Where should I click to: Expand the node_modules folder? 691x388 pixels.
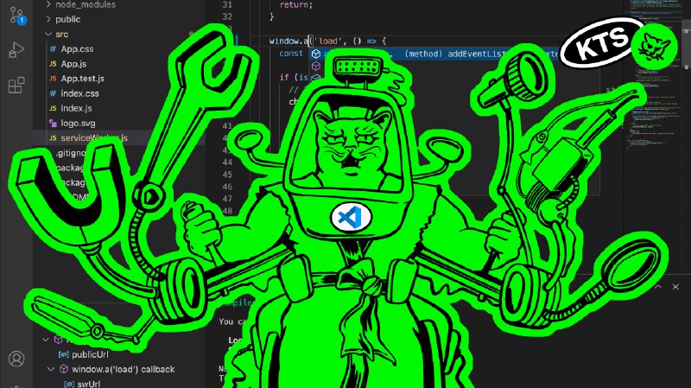click(x=48, y=4)
